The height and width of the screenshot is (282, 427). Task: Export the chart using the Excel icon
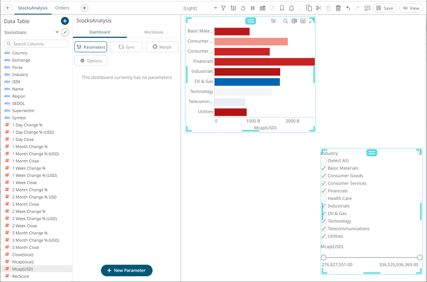point(294,21)
